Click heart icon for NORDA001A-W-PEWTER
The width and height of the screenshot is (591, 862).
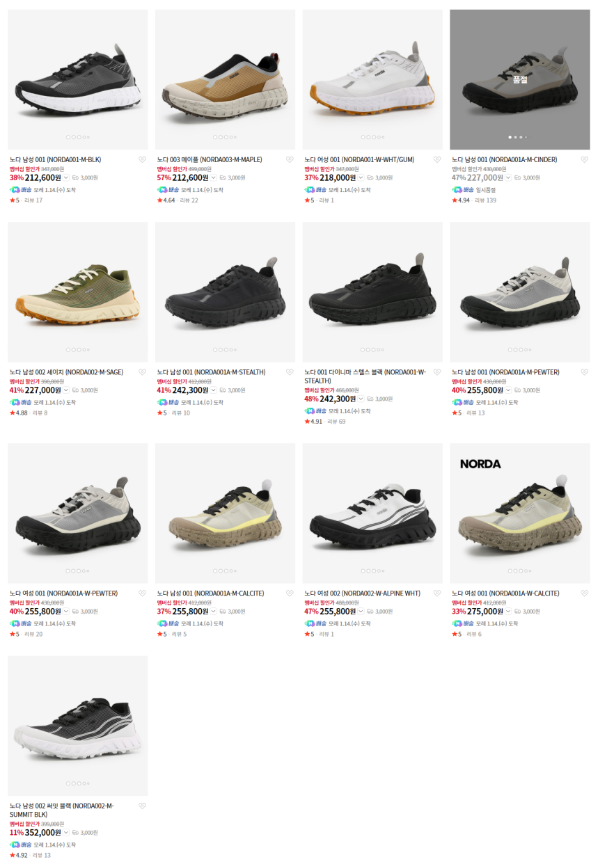pyautogui.click(x=142, y=593)
